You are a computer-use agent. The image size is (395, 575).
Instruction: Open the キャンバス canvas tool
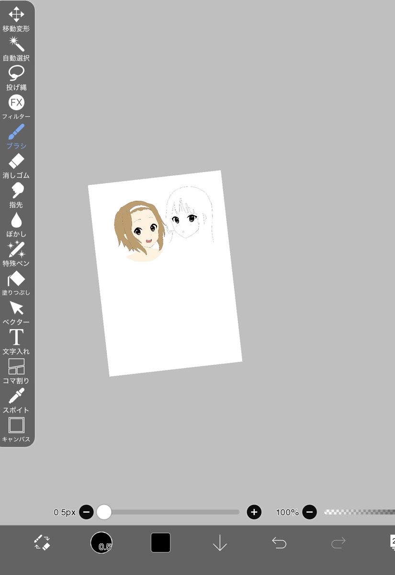click(16, 430)
